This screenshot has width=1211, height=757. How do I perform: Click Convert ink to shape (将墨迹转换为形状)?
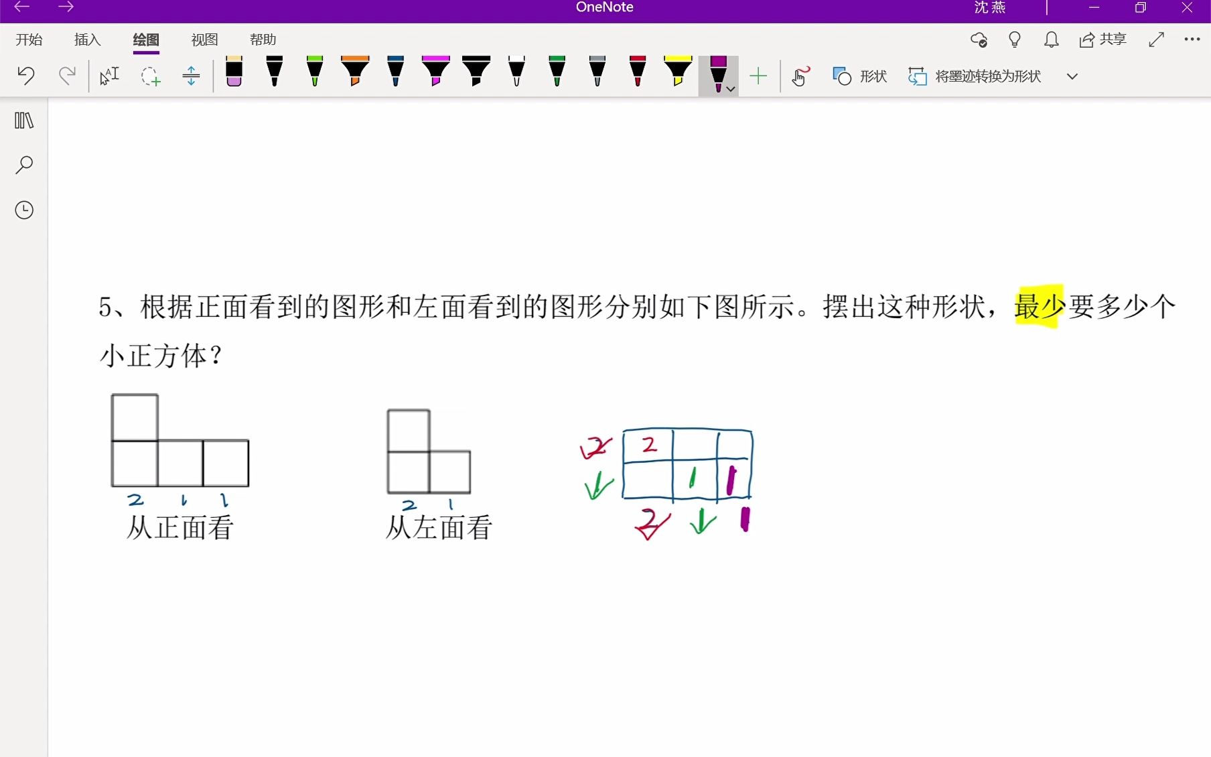[975, 76]
